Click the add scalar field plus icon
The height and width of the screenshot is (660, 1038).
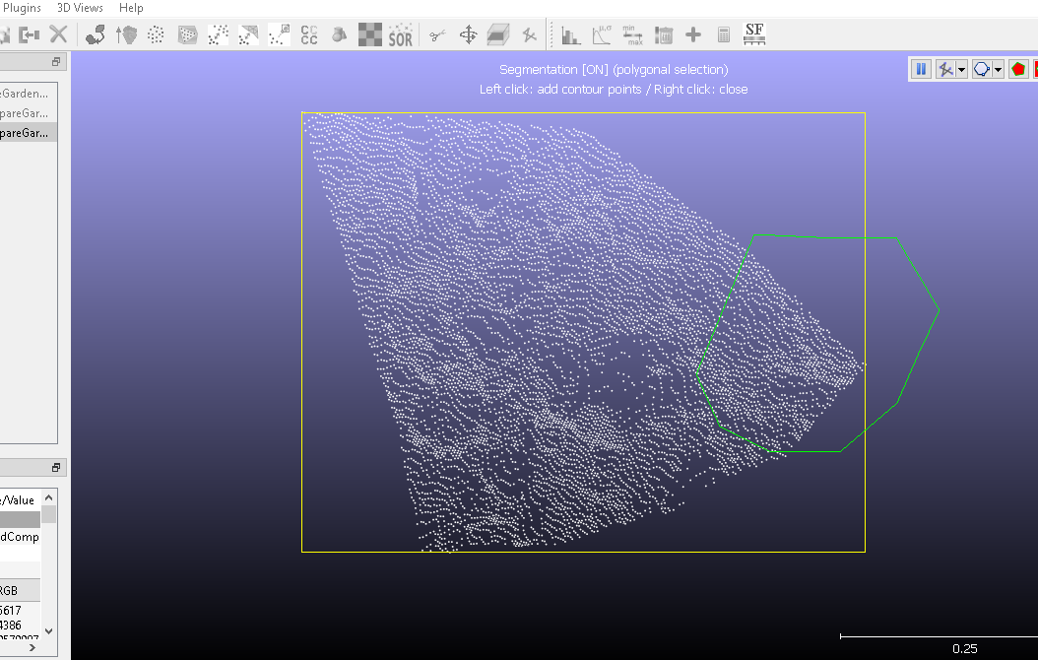693,35
